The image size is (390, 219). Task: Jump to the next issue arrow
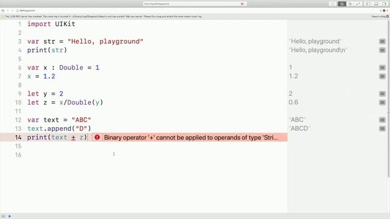tap(388, 11)
